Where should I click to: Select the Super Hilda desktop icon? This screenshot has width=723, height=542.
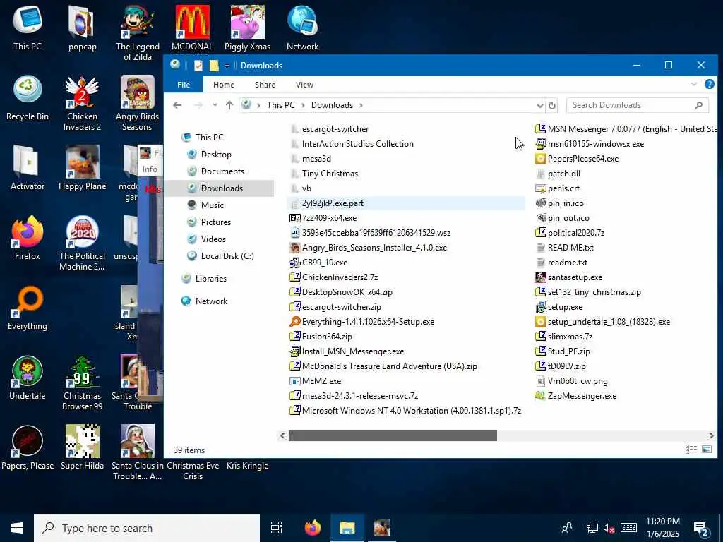[x=82, y=447]
